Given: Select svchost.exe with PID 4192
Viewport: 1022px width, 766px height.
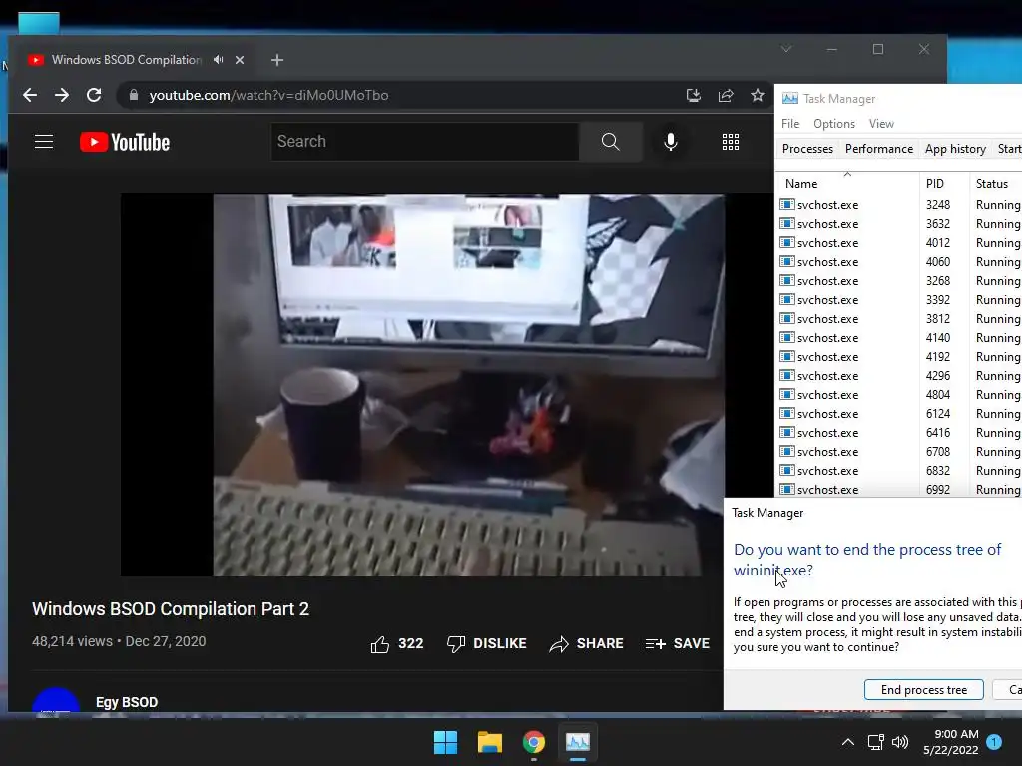Looking at the screenshot, I should pyautogui.click(x=899, y=356).
